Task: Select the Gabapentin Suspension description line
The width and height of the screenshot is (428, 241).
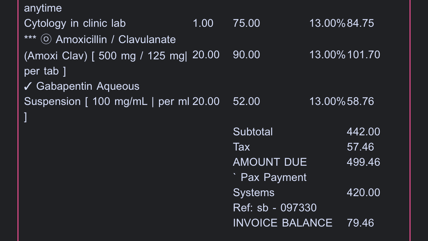Action: coord(106,102)
